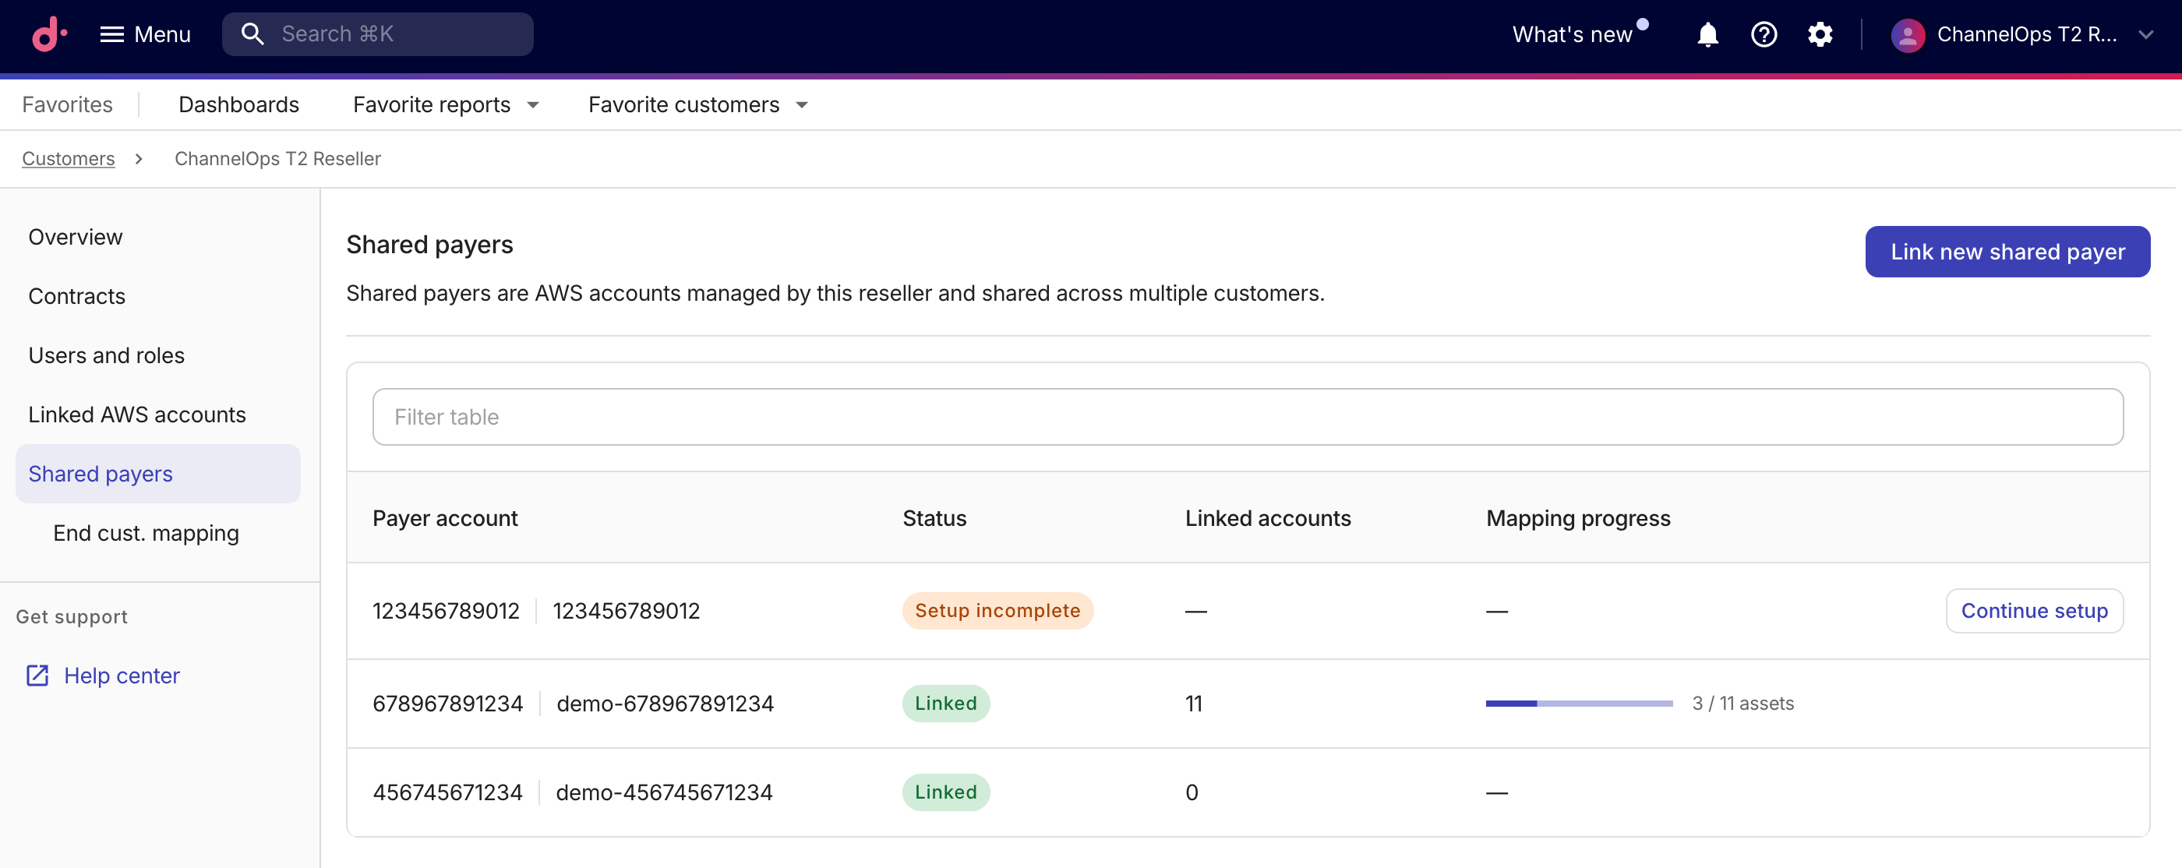Click Link new shared payer button

[x=2007, y=252]
